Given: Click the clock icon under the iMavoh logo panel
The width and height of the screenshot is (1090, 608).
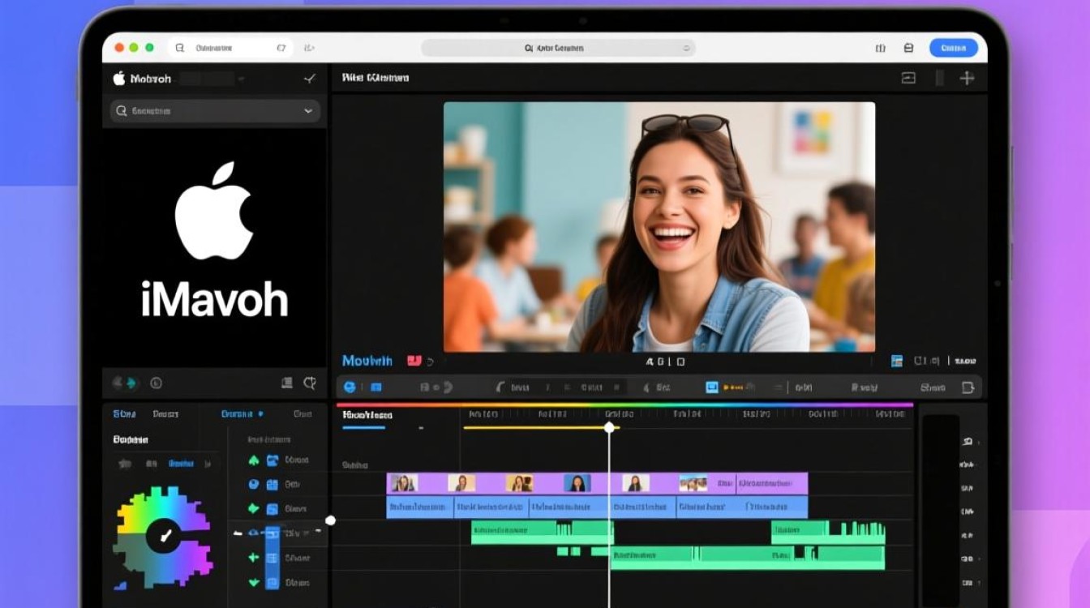Looking at the screenshot, I should [157, 383].
